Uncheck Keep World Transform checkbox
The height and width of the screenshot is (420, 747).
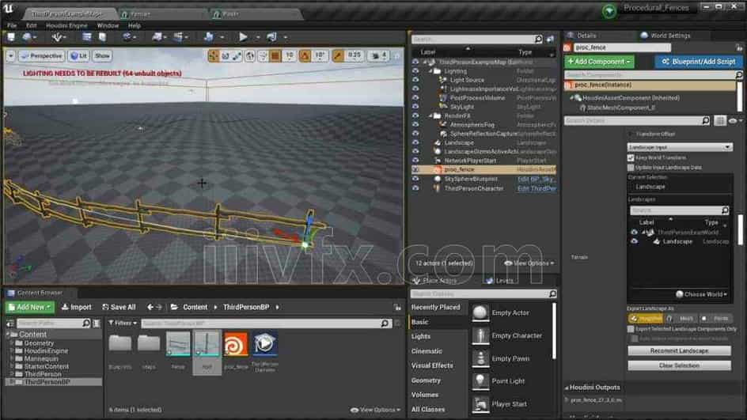pyautogui.click(x=631, y=157)
